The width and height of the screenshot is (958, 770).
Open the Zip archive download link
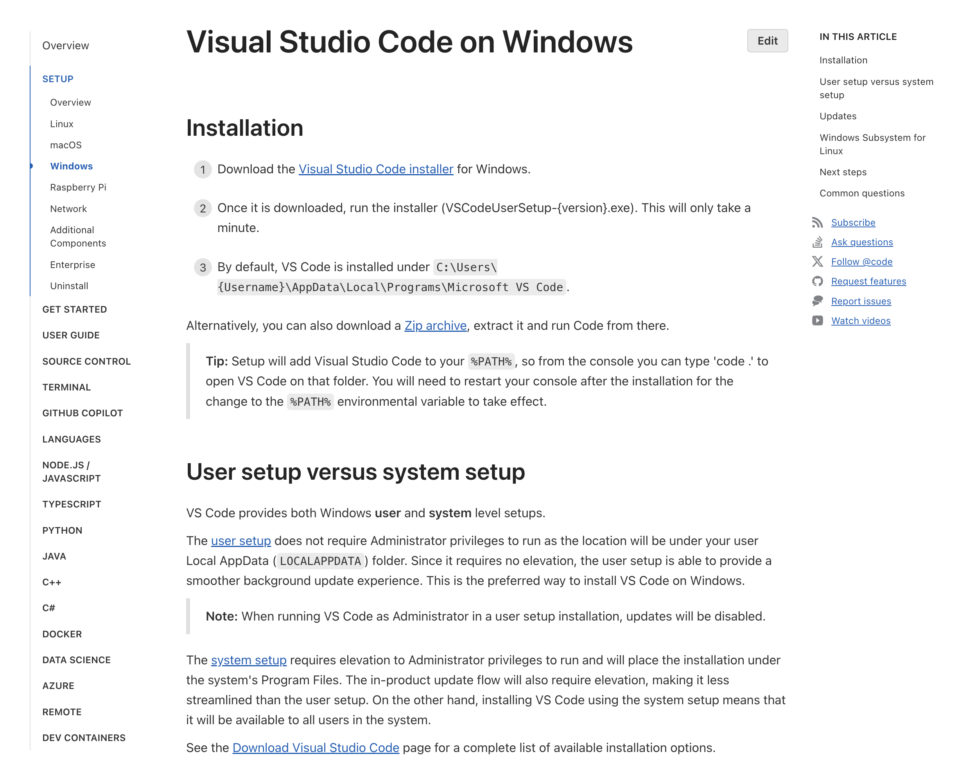[x=435, y=326]
